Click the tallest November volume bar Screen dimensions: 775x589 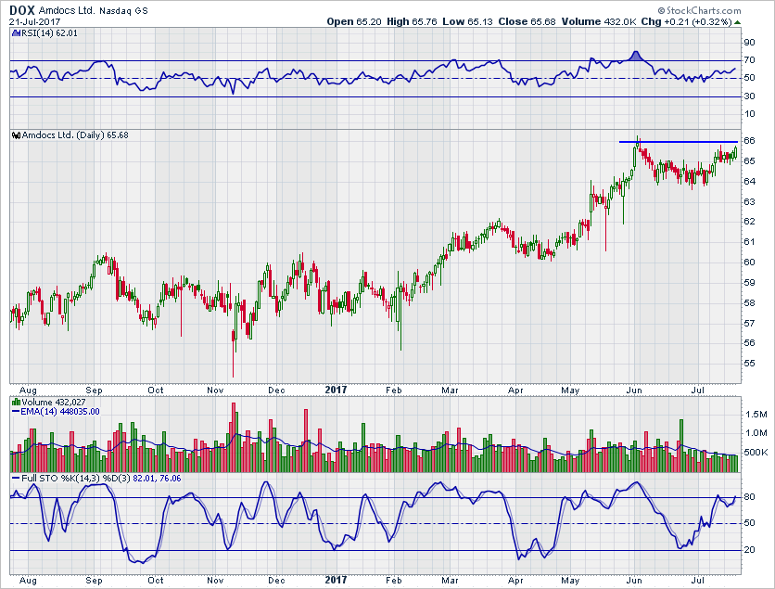234,437
